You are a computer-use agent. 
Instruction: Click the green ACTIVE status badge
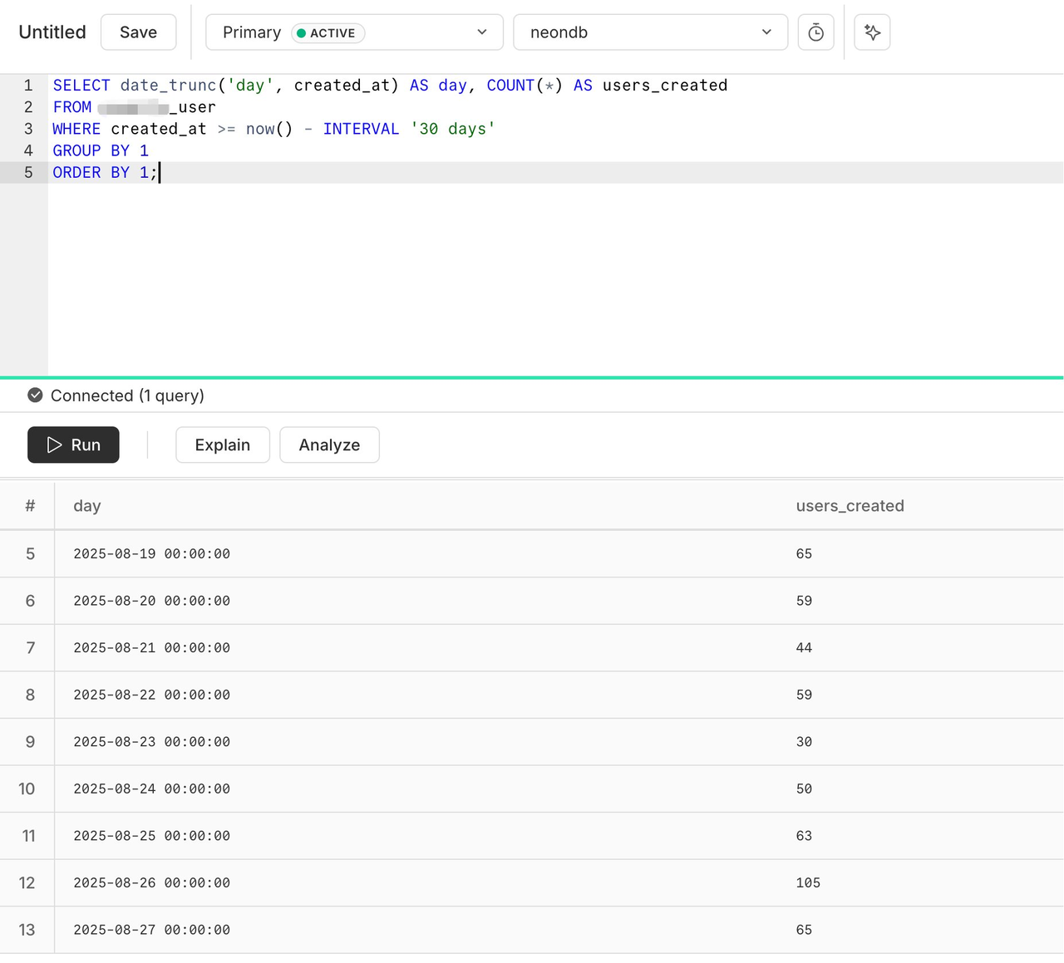pos(328,33)
